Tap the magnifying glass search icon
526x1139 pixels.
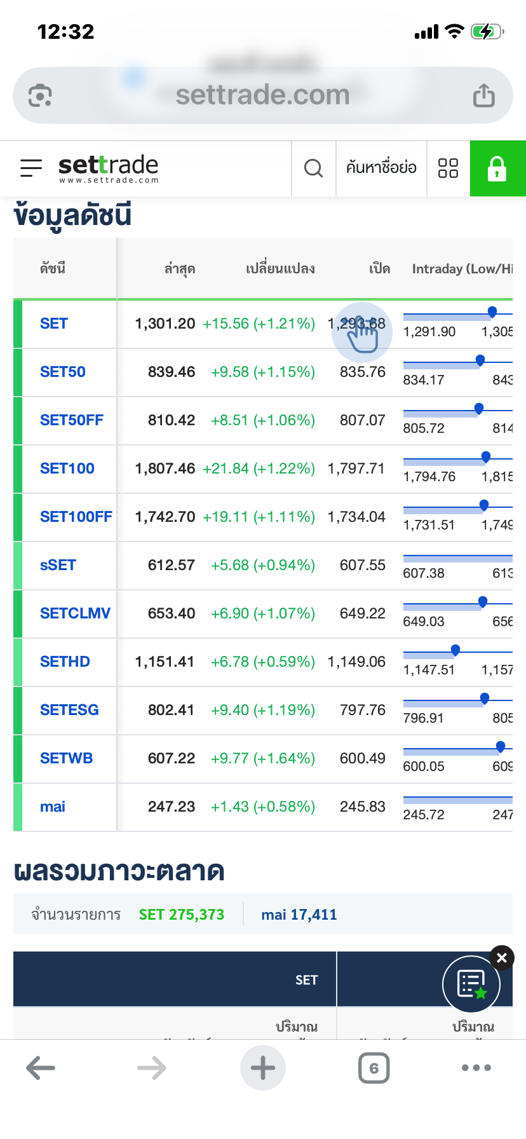click(x=313, y=168)
